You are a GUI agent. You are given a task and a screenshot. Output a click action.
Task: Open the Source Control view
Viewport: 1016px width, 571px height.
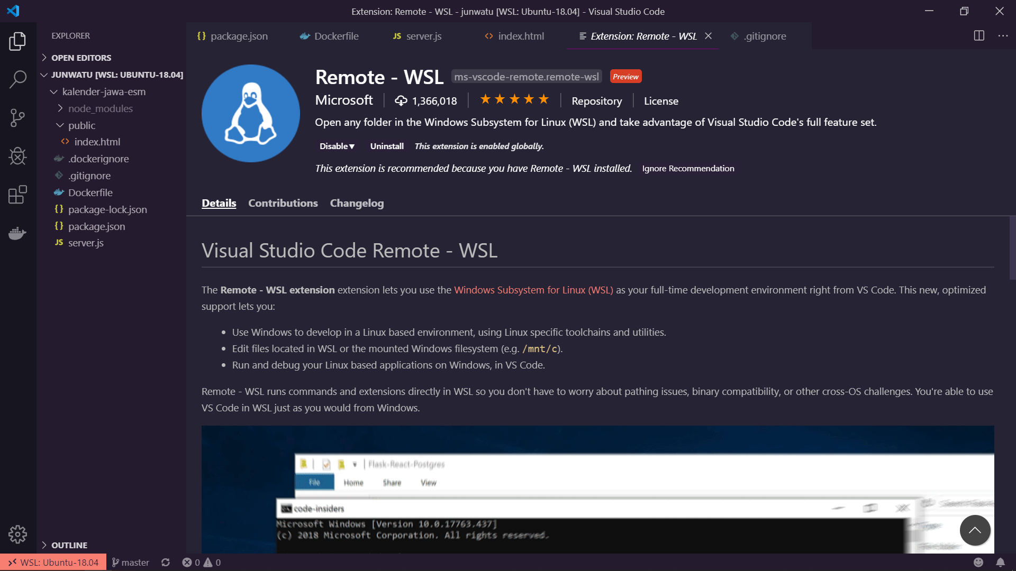pyautogui.click(x=17, y=117)
